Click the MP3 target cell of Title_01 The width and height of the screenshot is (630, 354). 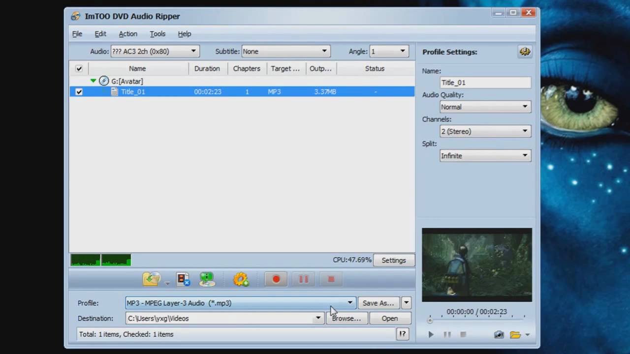[274, 91]
